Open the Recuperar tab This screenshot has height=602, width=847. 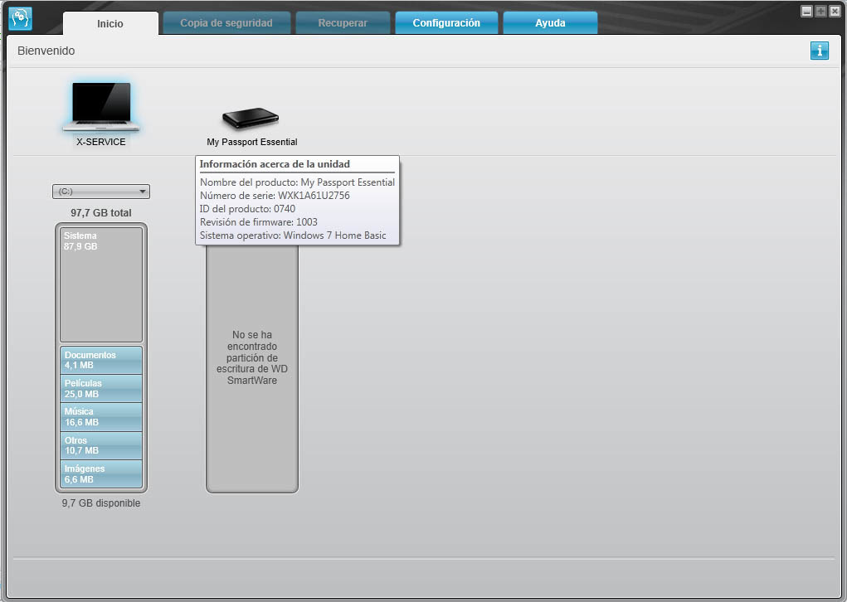pyautogui.click(x=343, y=23)
